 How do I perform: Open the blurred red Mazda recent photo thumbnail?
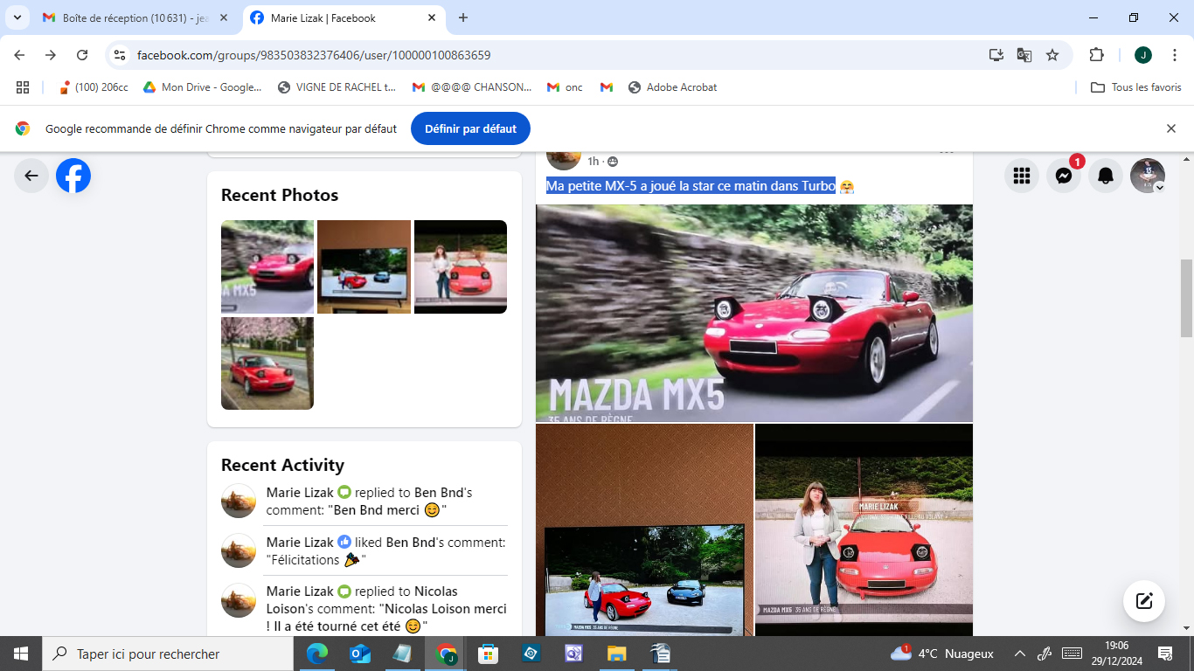[x=267, y=266]
